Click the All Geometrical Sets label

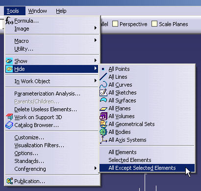click(131, 124)
